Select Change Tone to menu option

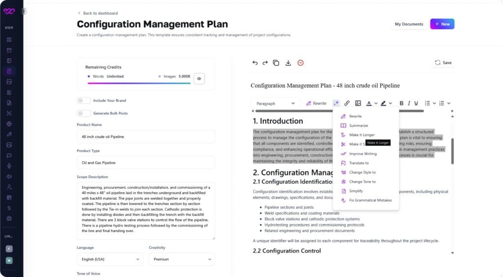(x=365, y=181)
